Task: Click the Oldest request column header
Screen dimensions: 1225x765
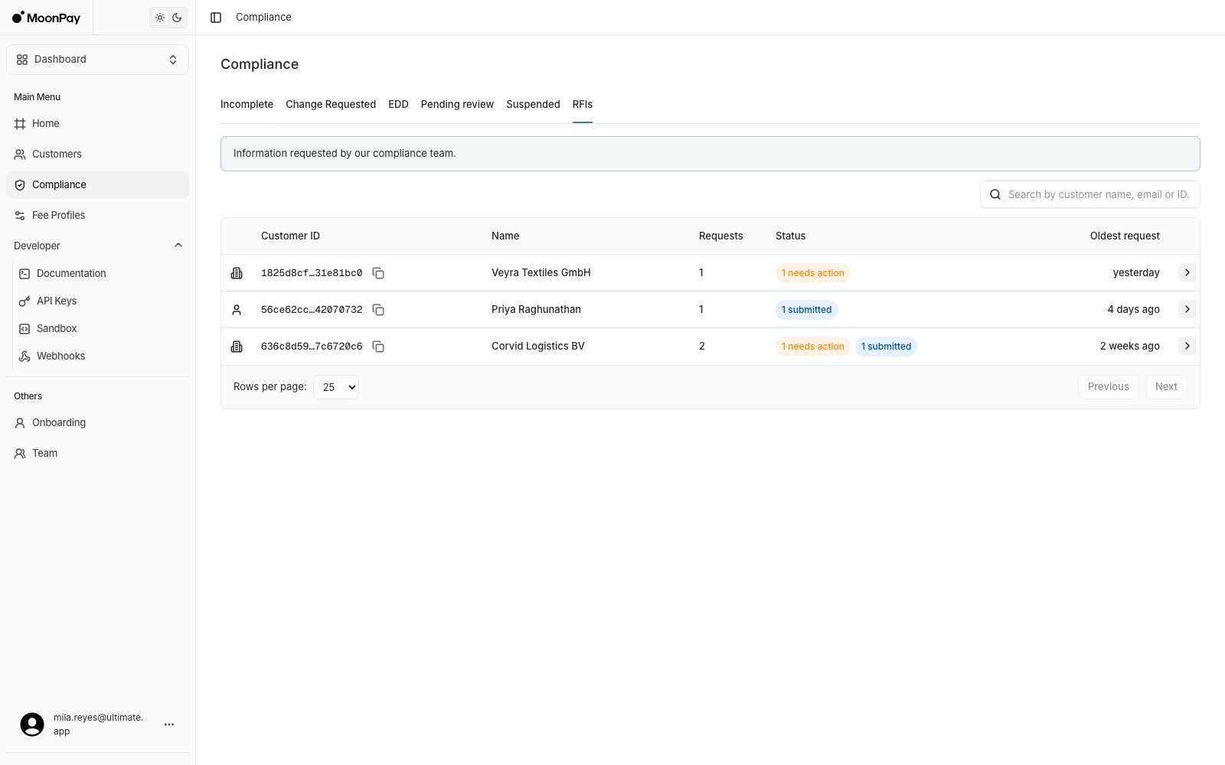Action: [x=1125, y=236]
